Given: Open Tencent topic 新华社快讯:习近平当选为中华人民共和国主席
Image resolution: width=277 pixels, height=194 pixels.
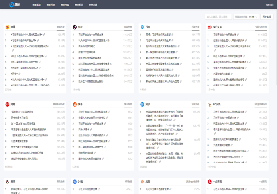Looking at the screenshot, I should point(30,191).
